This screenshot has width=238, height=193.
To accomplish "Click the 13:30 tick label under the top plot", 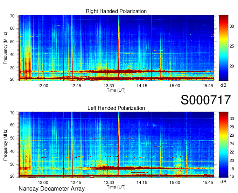I will pos(109,86).
